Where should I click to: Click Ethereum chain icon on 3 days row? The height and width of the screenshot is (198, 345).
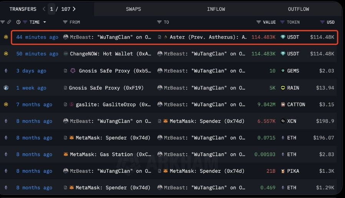tap(6, 71)
